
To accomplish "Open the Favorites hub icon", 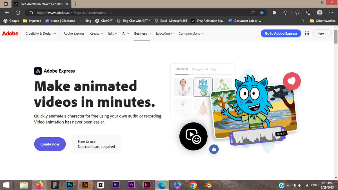I will [297, 13].
